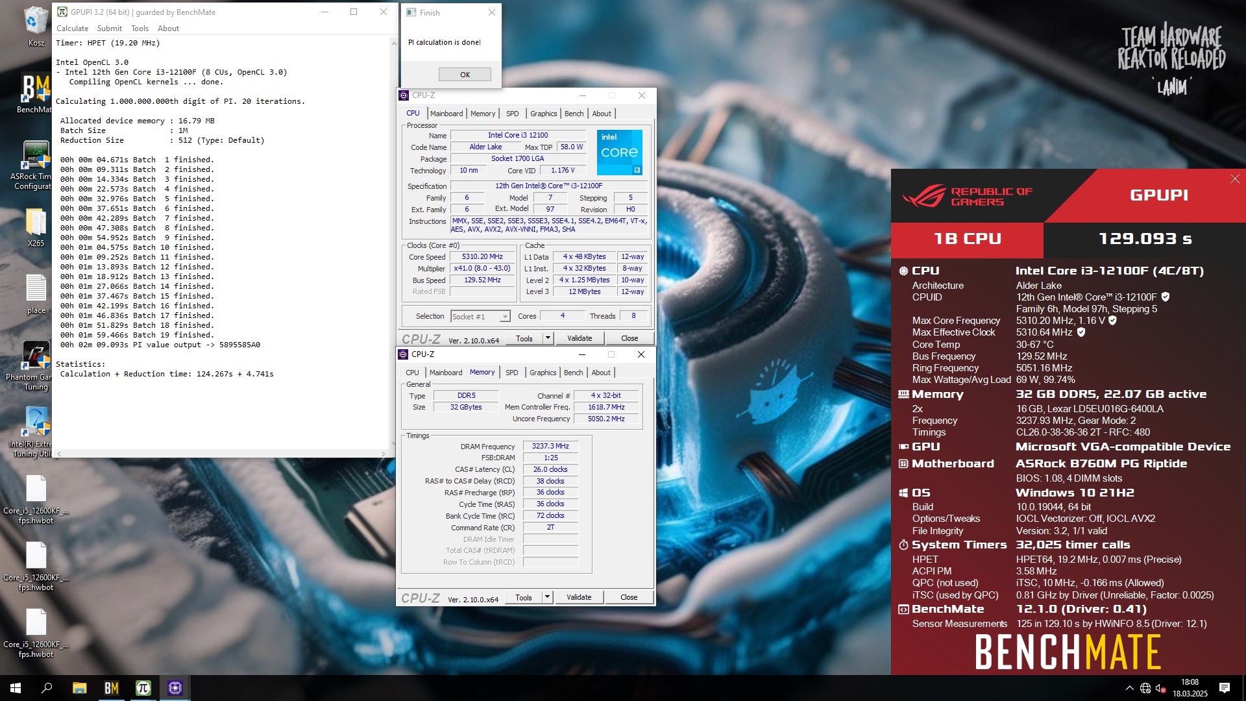Click Close button in top CPU-Z window
The height and width of the screenshot is (701, 1246).
point(629,338)
